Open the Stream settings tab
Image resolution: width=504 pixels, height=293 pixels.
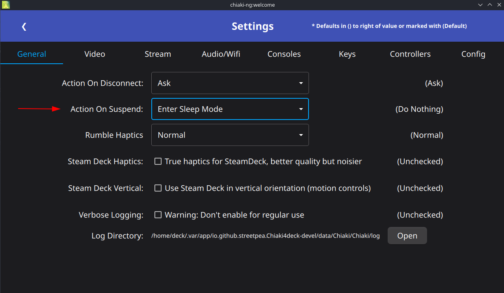[158, 54]
